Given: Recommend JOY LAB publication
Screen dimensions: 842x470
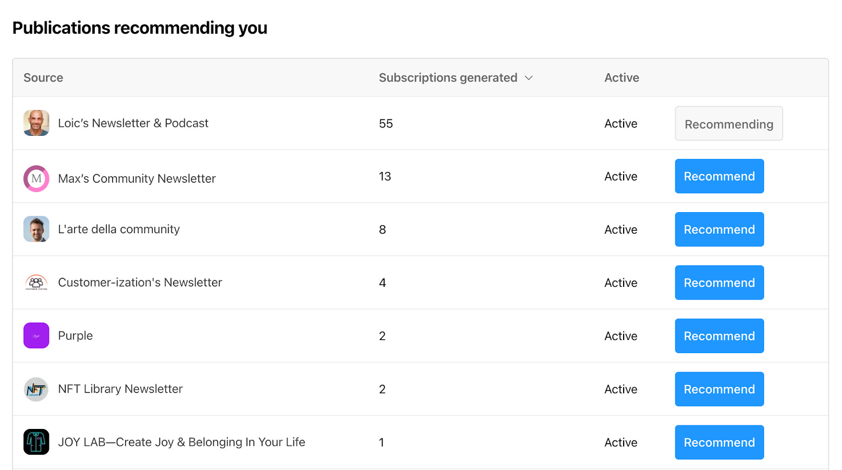Looking at the screenshot, I should pos(719,442).
